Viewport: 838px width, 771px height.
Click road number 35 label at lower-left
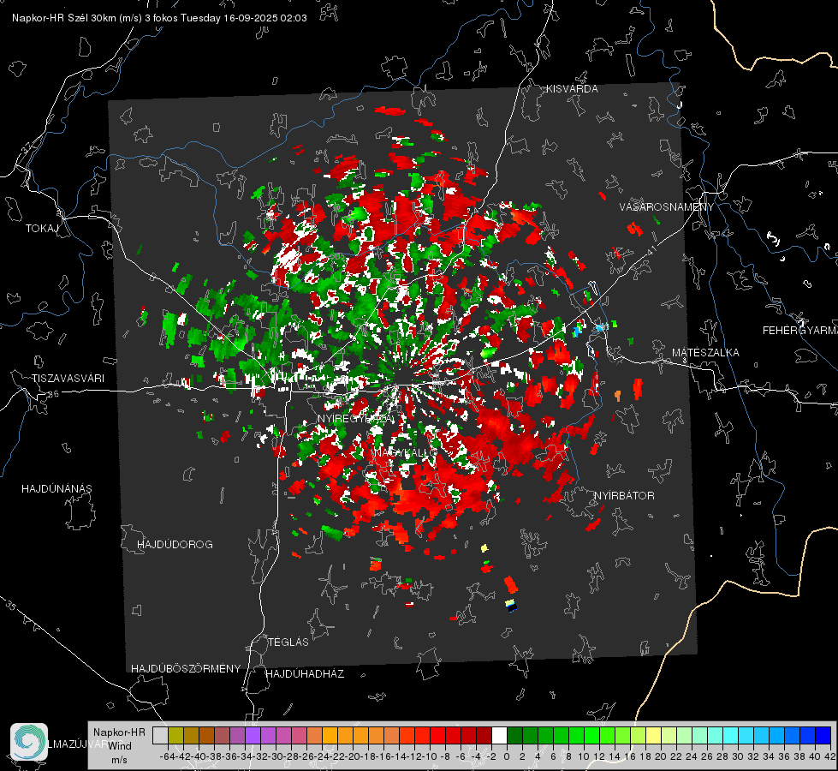12,606
